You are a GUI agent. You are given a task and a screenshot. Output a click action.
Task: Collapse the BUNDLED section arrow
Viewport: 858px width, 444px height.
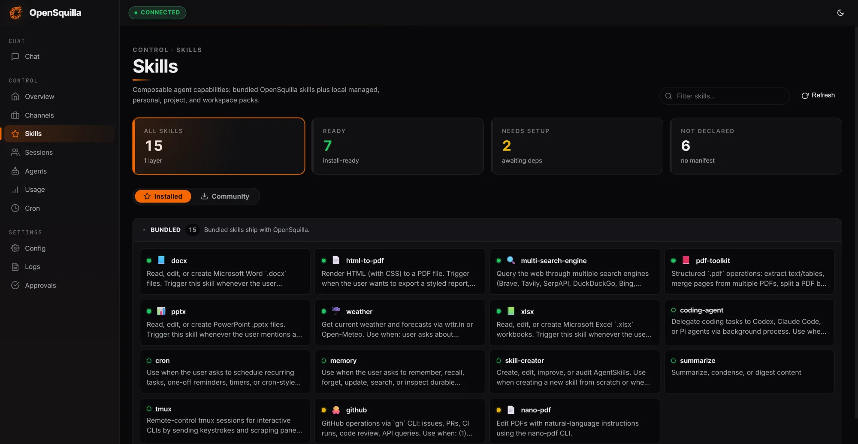click(144, 230)
